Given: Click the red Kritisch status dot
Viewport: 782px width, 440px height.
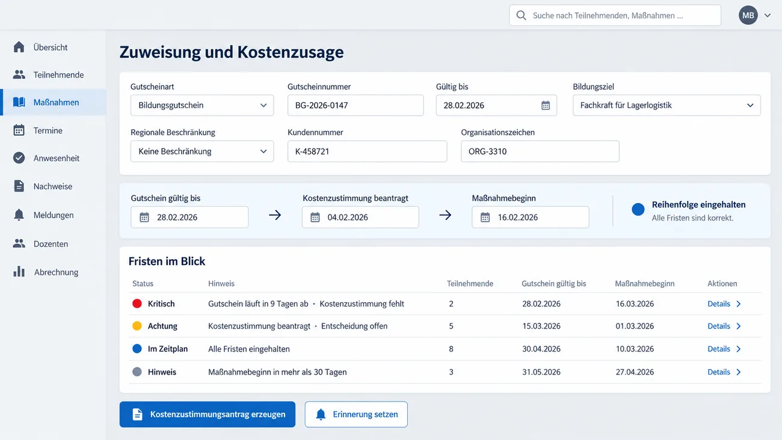Looking at the screenshot, I should [x=137, y=304].
